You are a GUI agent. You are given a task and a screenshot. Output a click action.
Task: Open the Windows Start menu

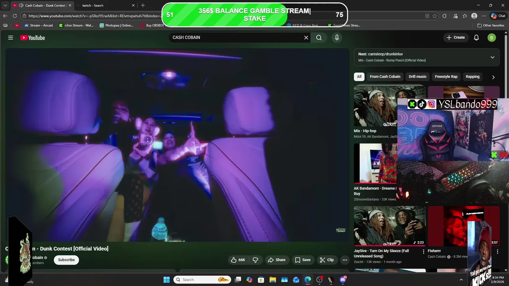click(167, 280)
